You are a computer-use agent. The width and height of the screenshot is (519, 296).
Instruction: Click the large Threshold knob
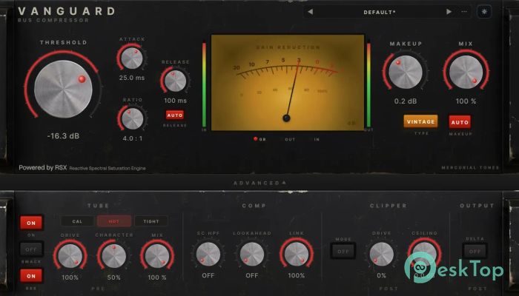coord(63,89)
